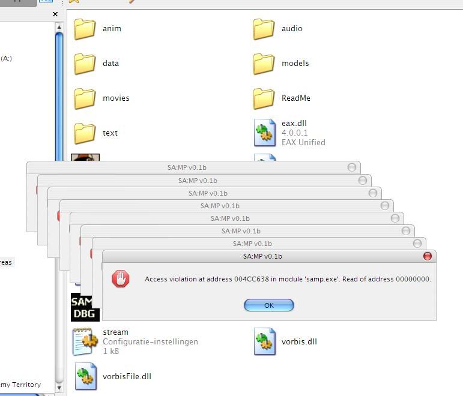Click the 'text' folder name
The width and height of the screenshot is (463, 396).
110,133
